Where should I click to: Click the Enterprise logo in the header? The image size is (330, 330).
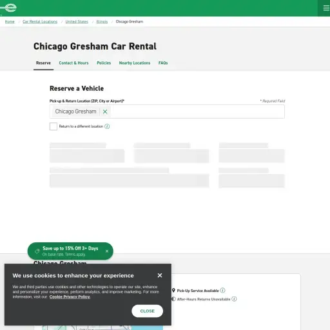(x=9, y=8)
